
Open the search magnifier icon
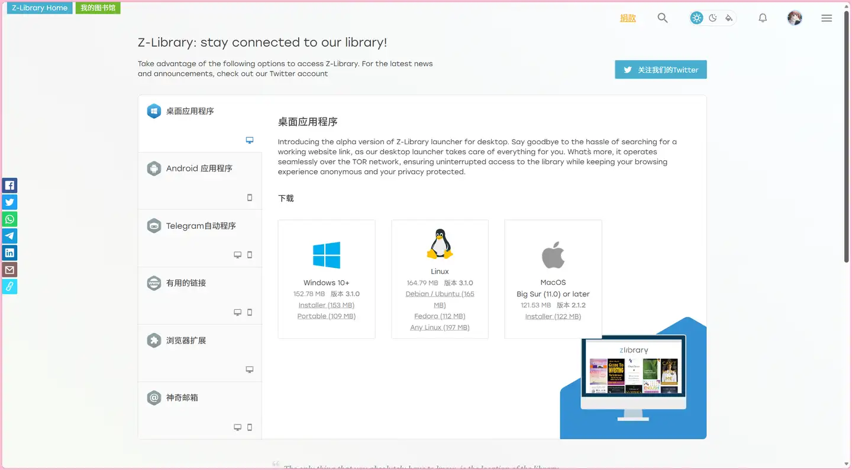point(663,18)
